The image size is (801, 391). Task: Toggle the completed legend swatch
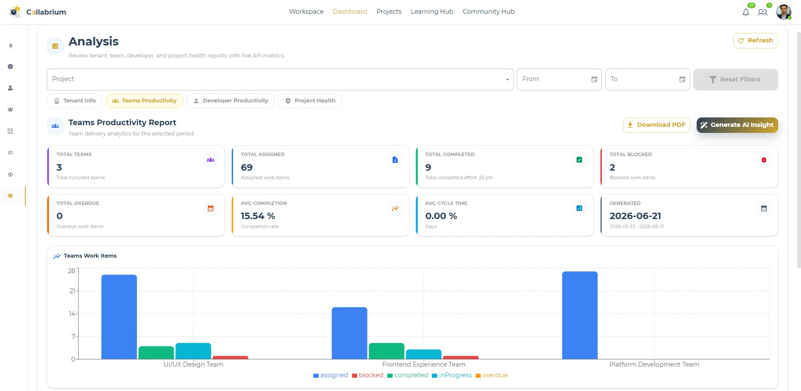(x=390, y=376)
